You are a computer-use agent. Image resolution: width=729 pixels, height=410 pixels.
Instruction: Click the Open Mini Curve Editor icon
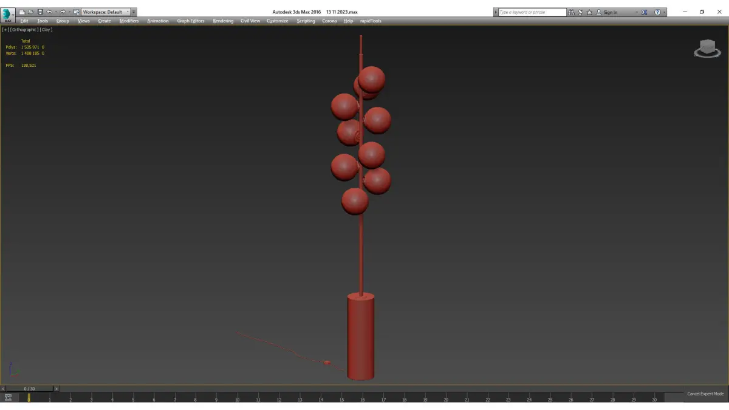pos(9,397)
